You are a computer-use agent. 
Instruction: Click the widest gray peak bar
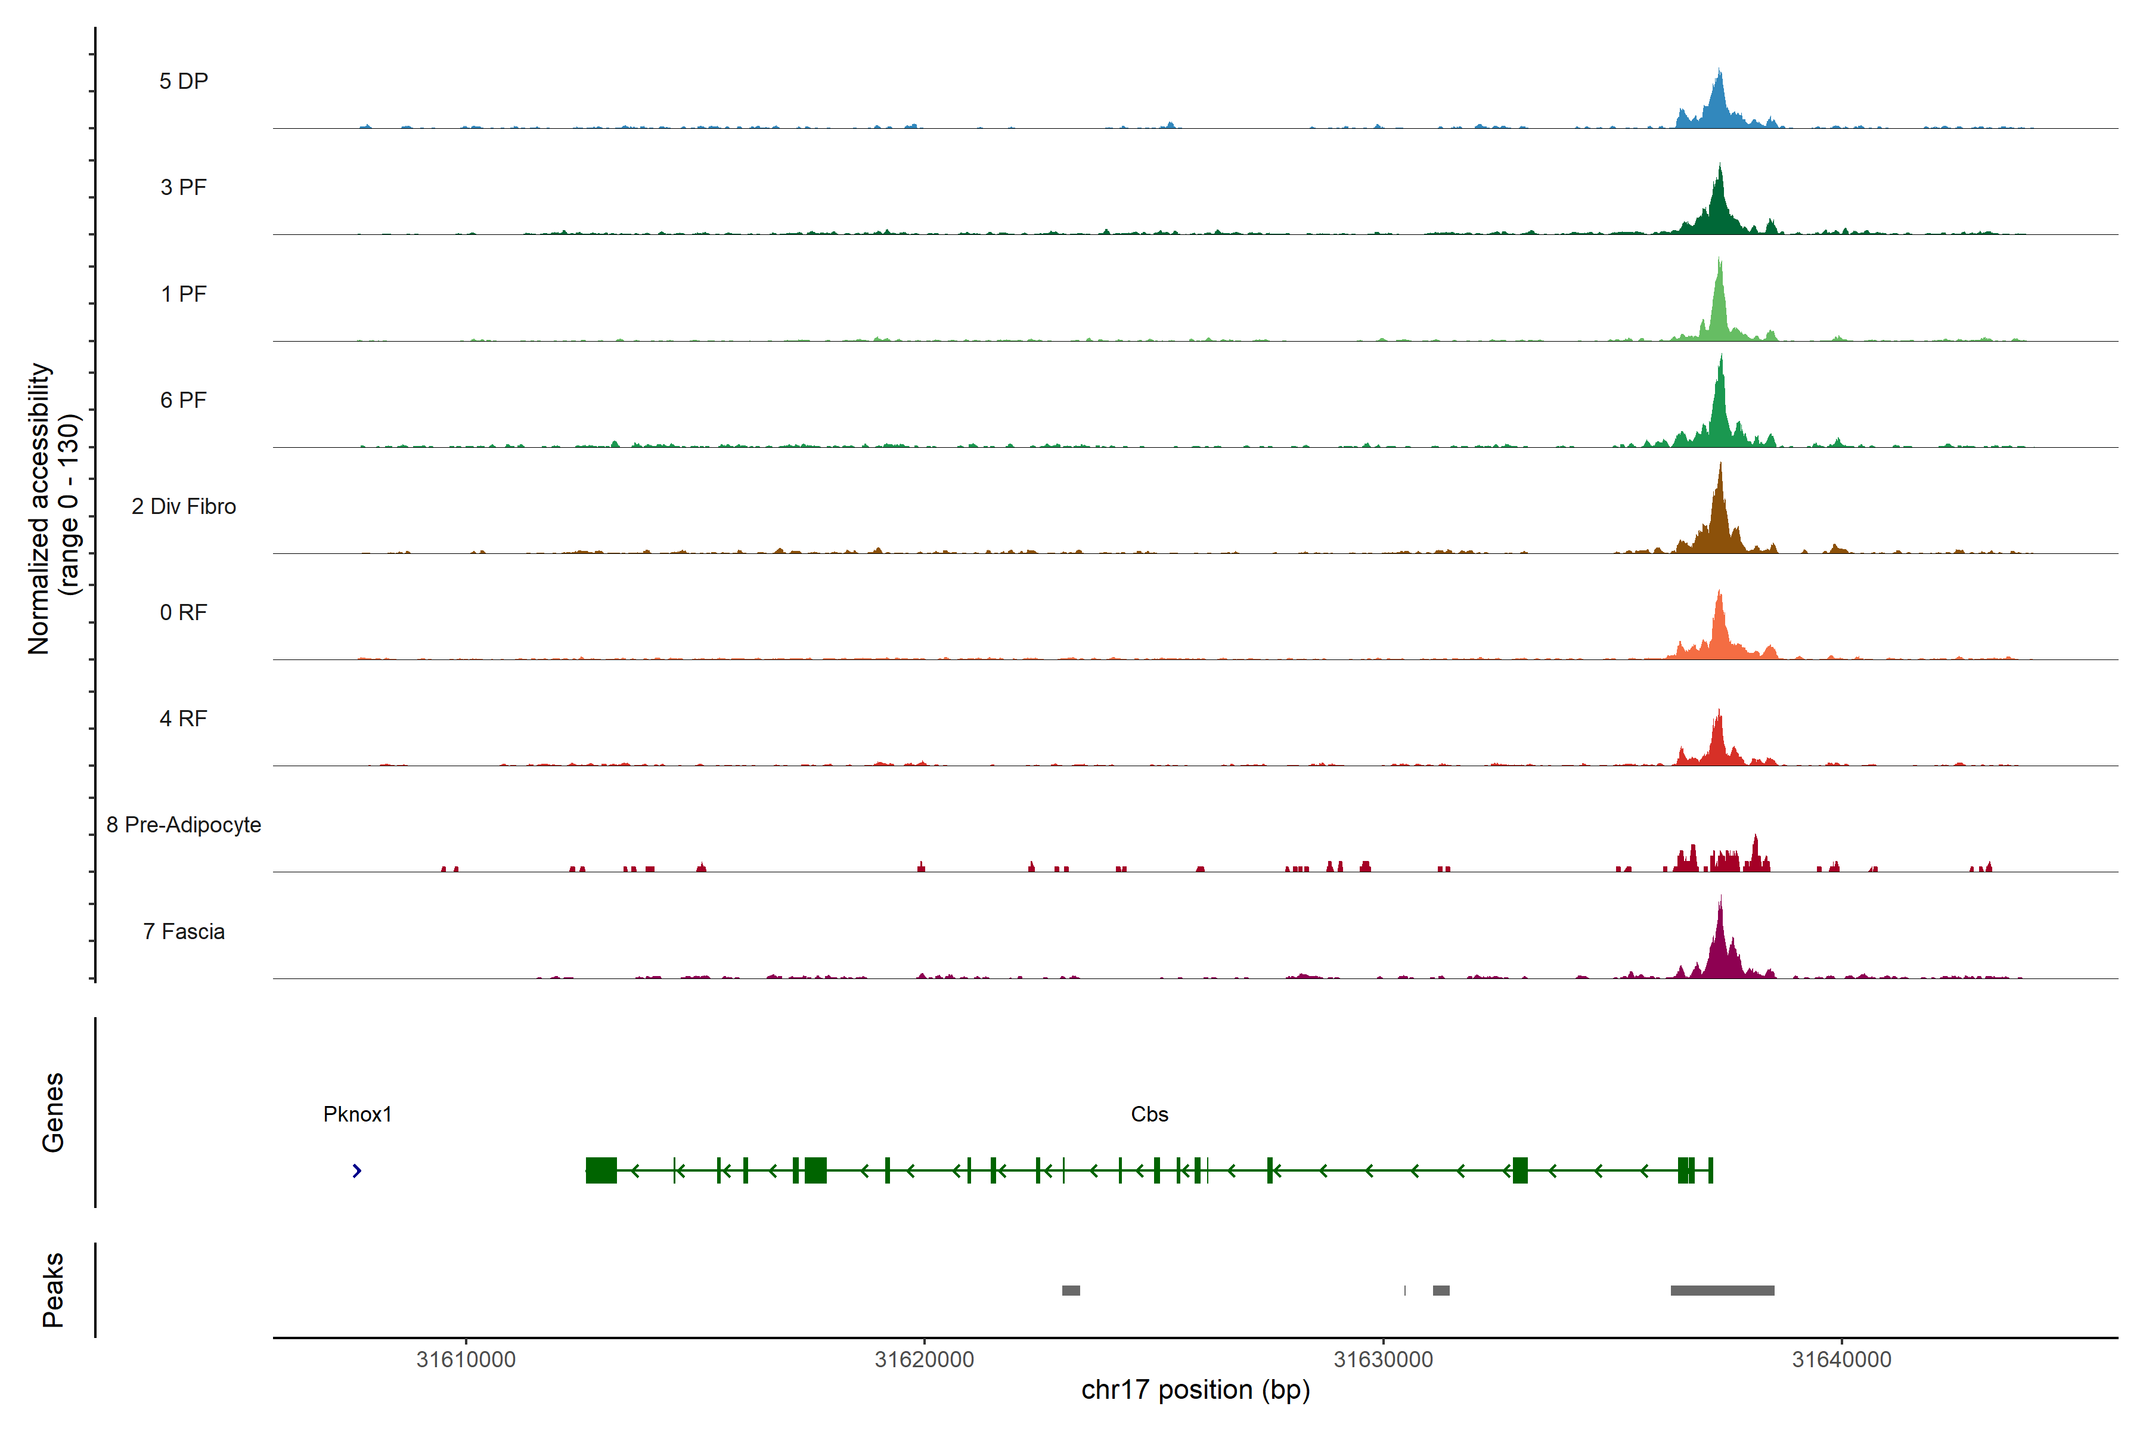1722,1290
